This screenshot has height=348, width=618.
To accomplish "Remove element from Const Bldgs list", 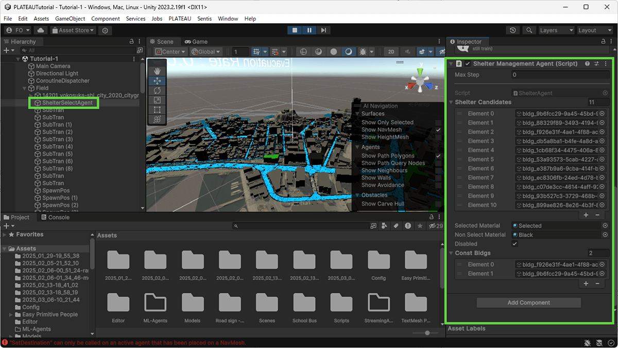I will point(597,284).
